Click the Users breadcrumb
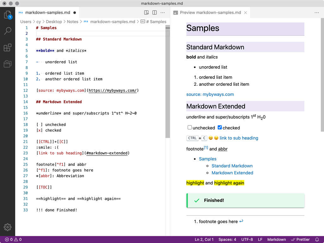This screenshot has width=324, height=243. tap(26, 22)
